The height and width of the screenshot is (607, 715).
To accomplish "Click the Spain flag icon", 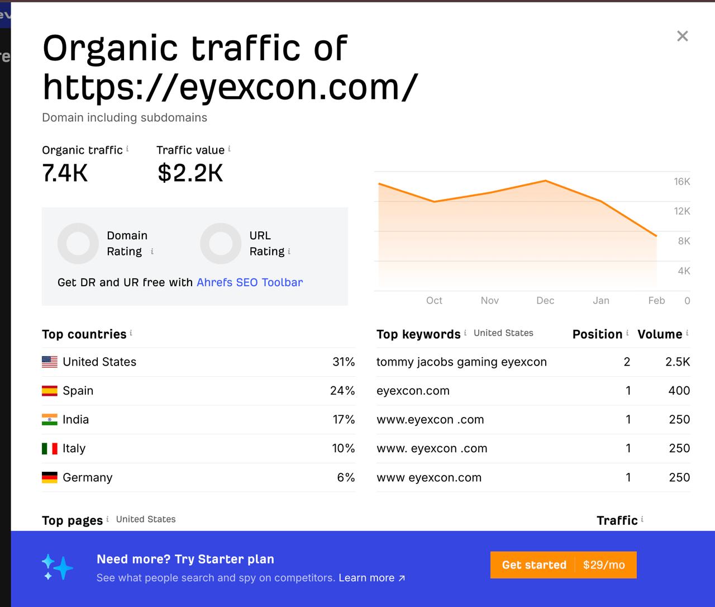I will point(50,391).
